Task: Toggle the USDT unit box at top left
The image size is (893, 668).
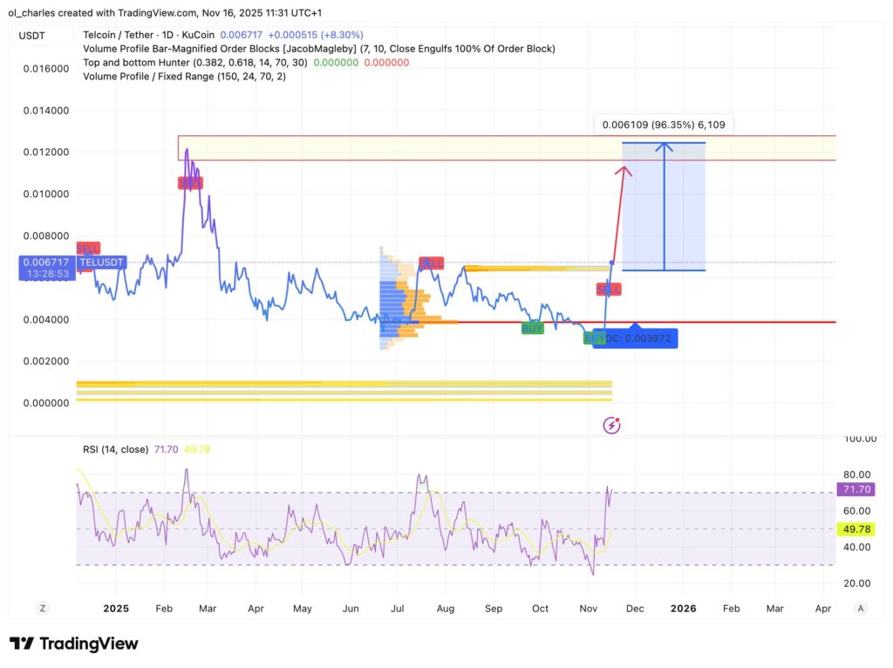Action: tap(31, 34)
